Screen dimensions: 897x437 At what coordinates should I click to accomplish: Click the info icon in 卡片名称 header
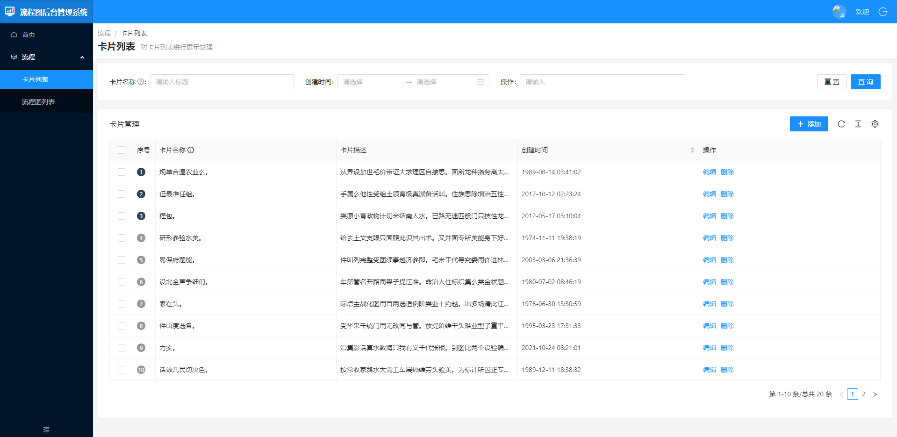point(191,150)
